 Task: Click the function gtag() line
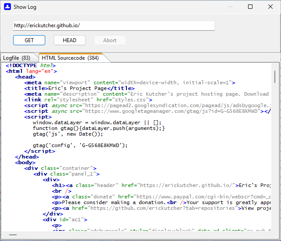click(99, 129)
